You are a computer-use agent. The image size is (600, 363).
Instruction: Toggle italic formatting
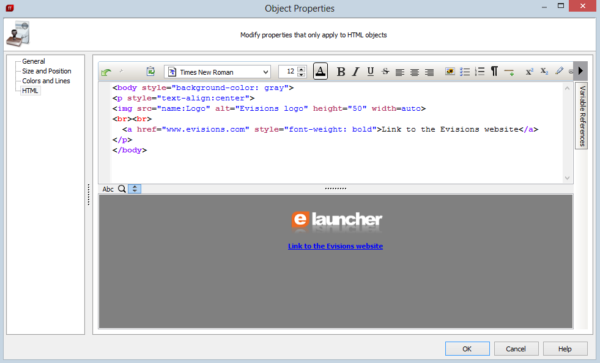pos(356,72)
